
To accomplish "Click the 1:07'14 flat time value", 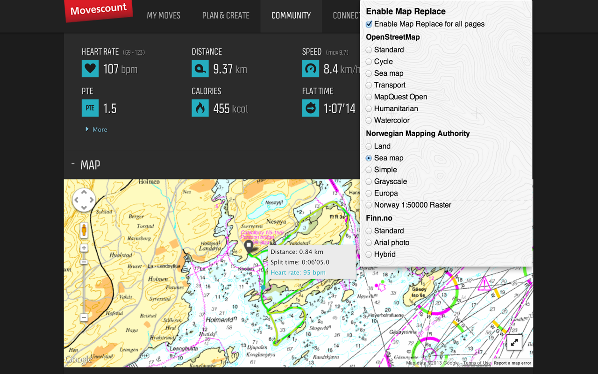I will pyautogui.click(x=340, y=108).
